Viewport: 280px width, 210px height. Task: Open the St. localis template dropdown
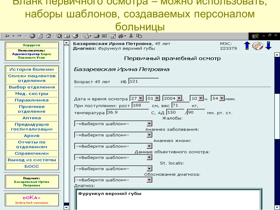pyautogui.click(x=113, y=169)
